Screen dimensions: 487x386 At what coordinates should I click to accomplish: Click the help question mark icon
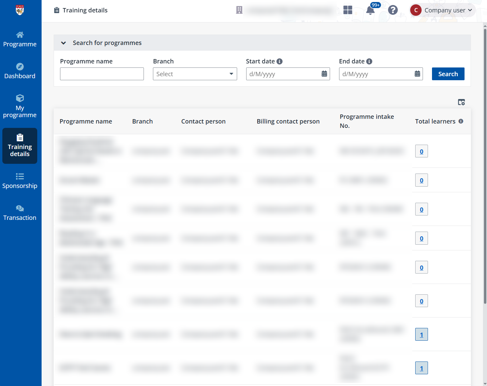pos(393,10)
